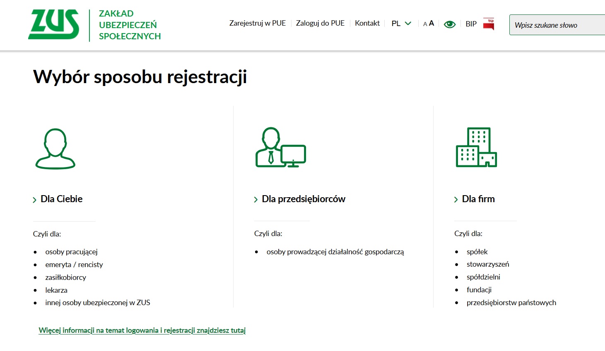Choose Dla Ciebie registration
This screenshot has height=351, width=605.
[x=62, y=199]
